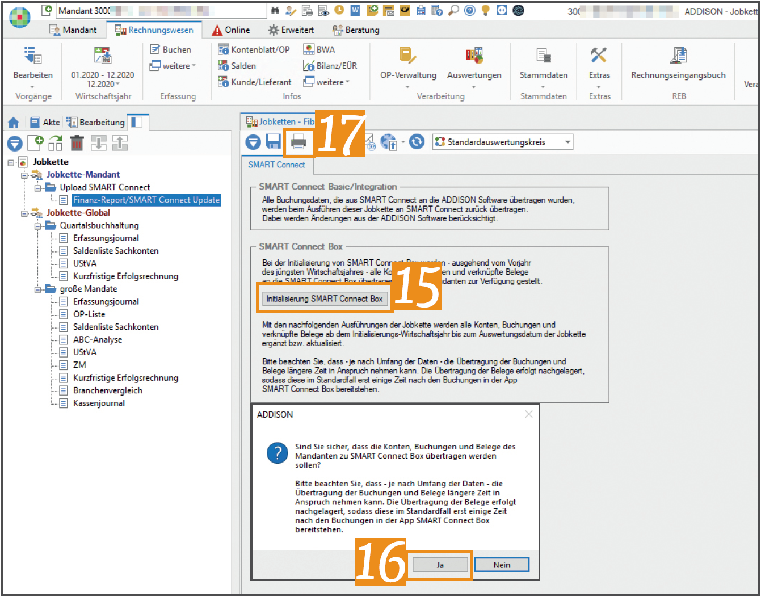Image resolution: width=761 pixels, height=597 pixels.
Task: Switch to the Mandant ribbon tab
Action: [x=73, y=30]
